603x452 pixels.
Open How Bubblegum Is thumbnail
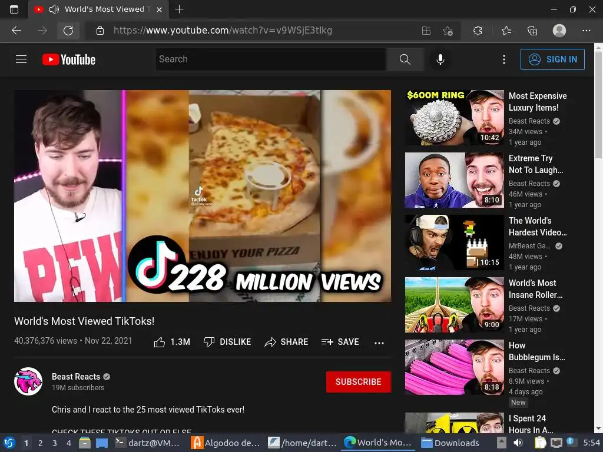pos(454,367)
